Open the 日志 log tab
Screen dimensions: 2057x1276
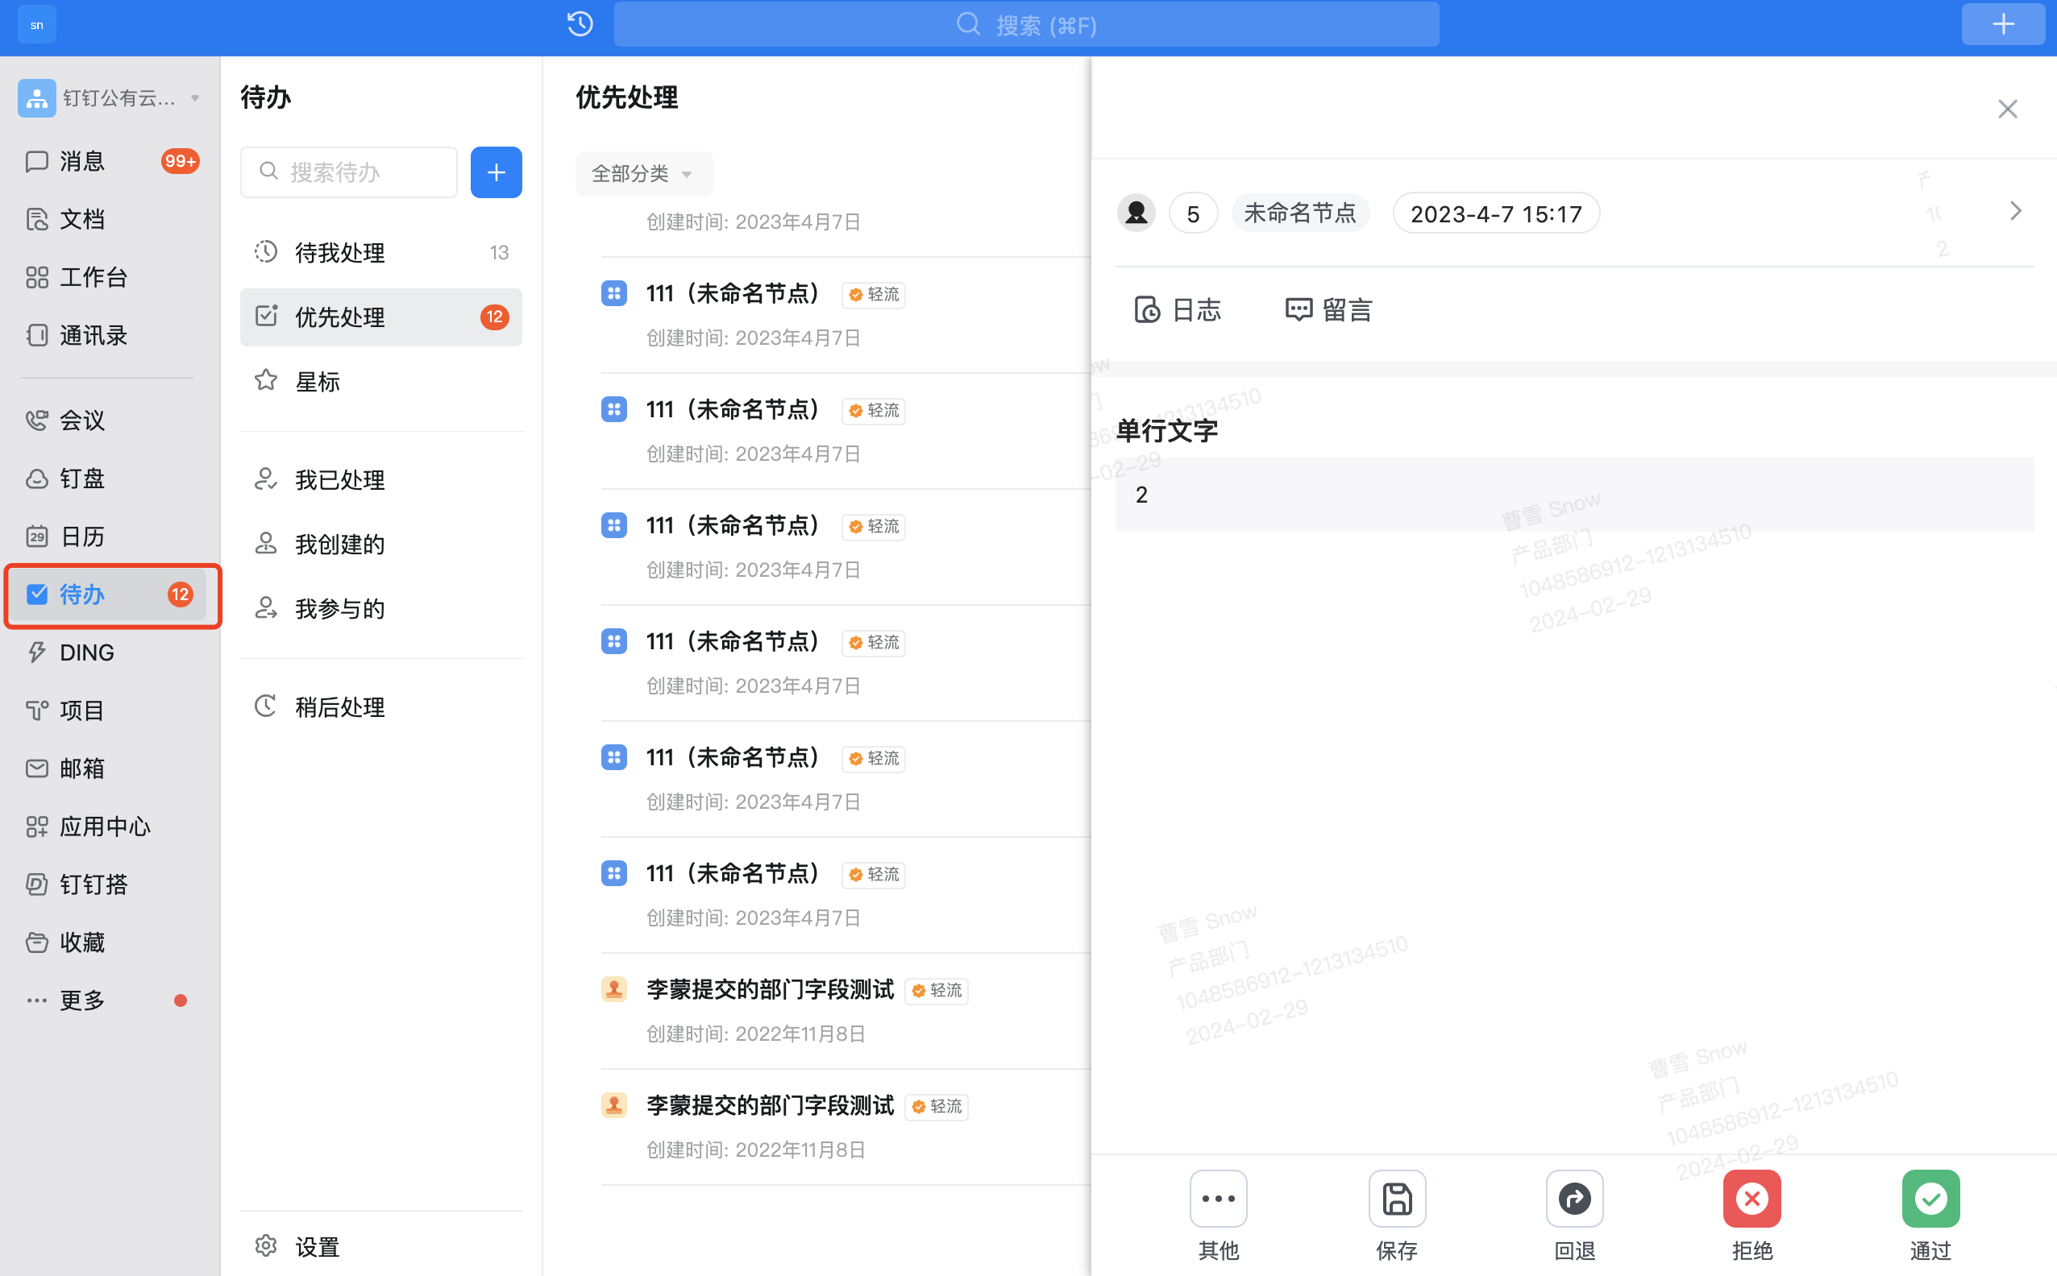point(1177,311)
